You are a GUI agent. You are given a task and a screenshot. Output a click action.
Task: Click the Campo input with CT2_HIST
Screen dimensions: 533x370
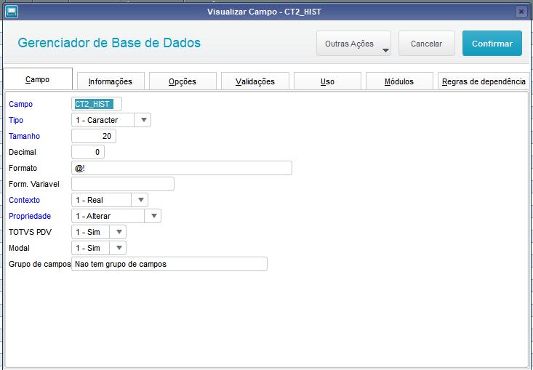pos(97,104)
